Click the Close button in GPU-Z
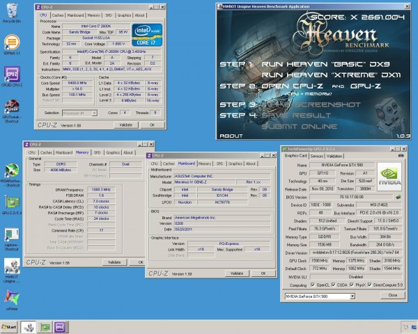The image size is (418, 334). coord(393,295)
